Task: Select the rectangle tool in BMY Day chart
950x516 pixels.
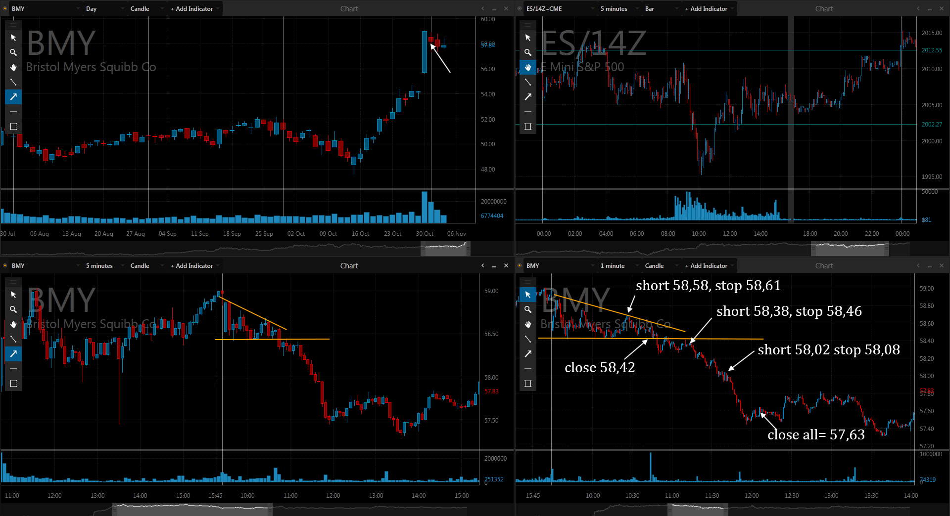Action: coord(13,127)
